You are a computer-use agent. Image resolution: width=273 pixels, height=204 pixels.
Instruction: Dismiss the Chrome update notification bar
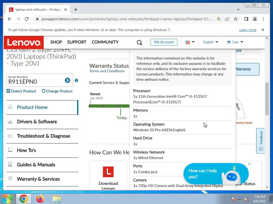click(263, 30)
